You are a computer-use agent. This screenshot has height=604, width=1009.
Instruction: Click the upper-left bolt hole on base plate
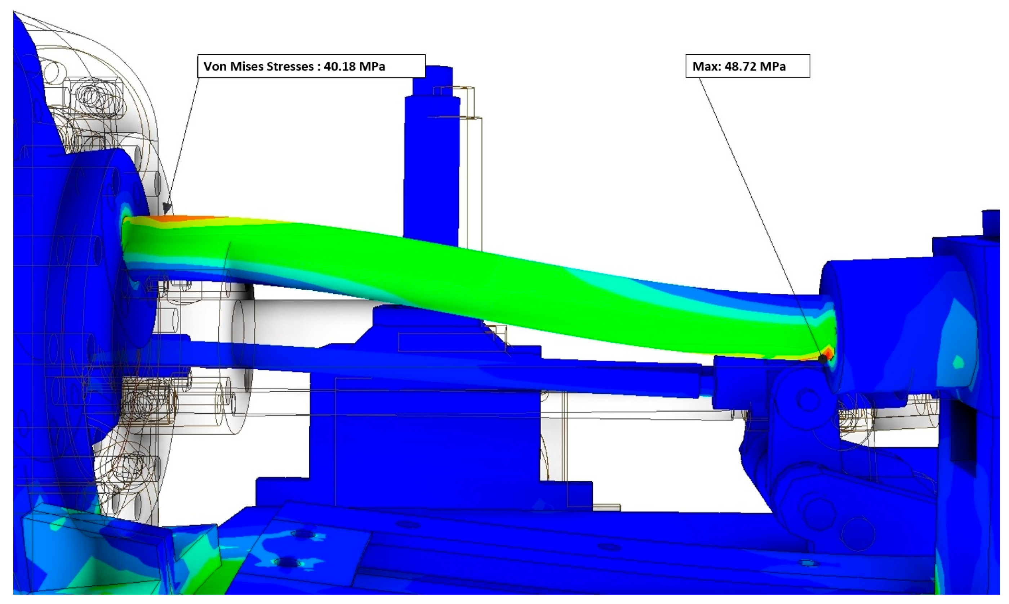click(302, 533)
